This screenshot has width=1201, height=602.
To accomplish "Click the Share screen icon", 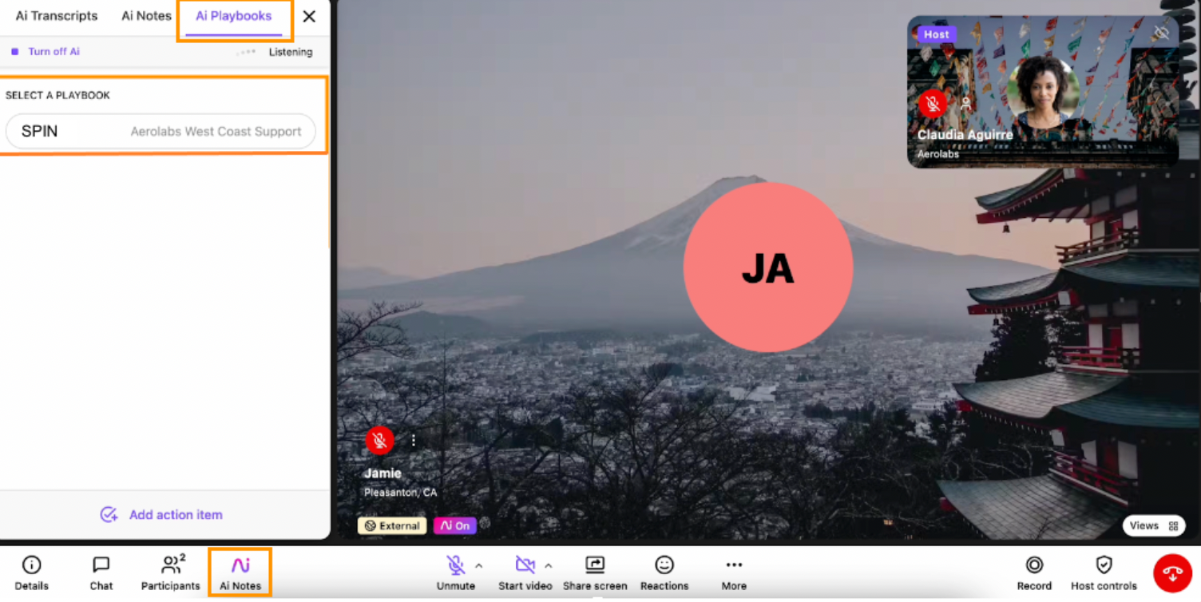I will coord(595,566).
